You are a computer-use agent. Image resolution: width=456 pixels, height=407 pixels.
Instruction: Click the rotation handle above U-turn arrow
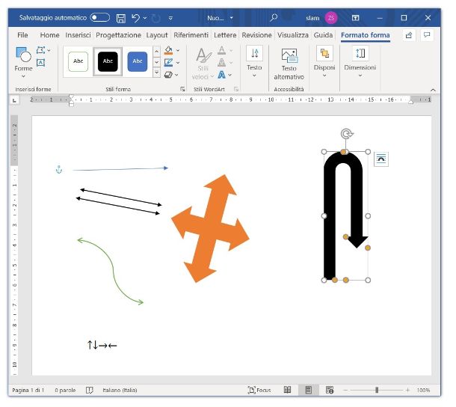346,134
